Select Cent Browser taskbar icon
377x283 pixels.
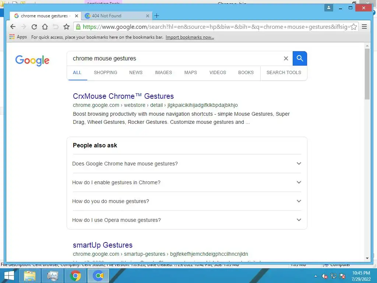click(x=98, y=276)
